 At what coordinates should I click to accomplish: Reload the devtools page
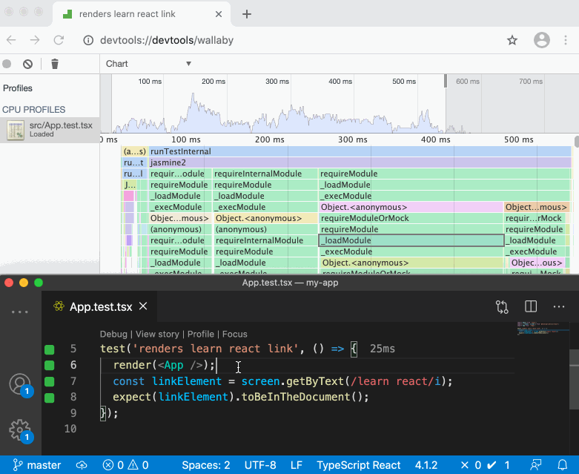(x=59, y=40)
